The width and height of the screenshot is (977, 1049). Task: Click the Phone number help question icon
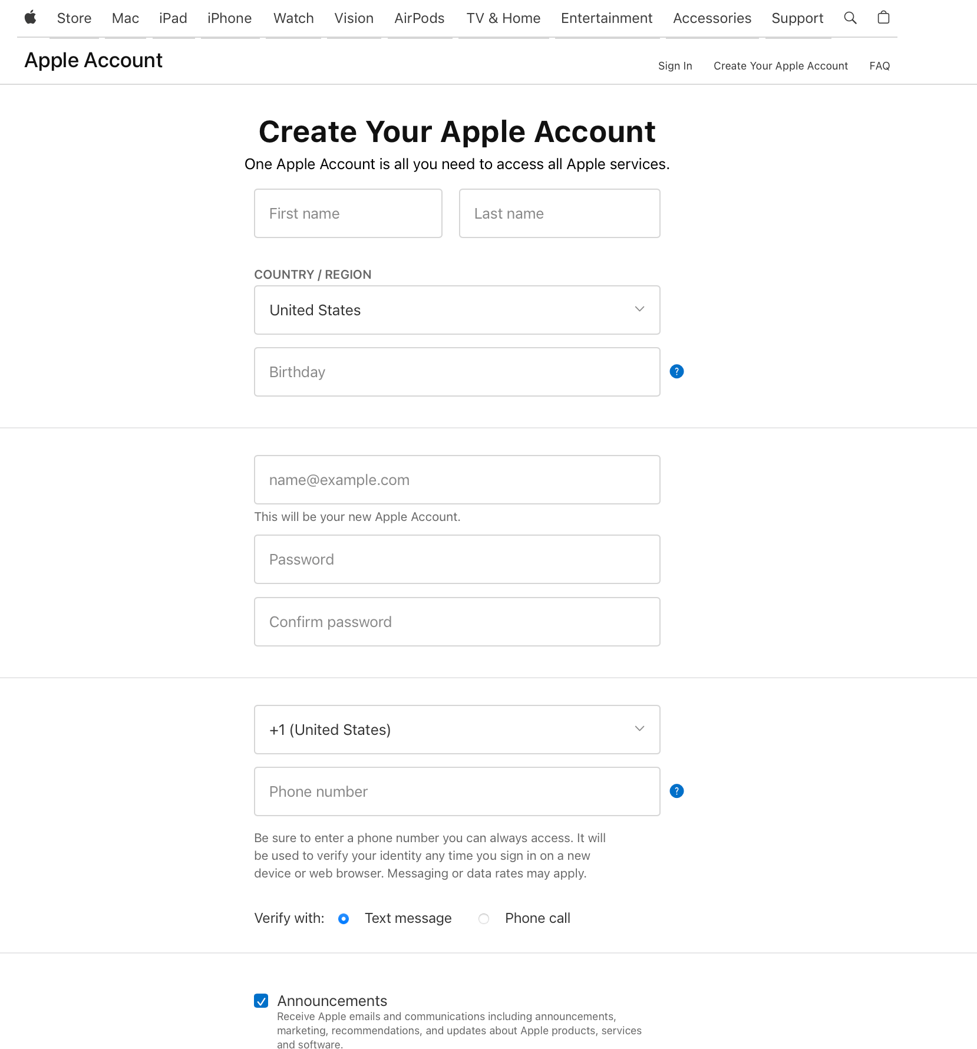tap(676, 791)
